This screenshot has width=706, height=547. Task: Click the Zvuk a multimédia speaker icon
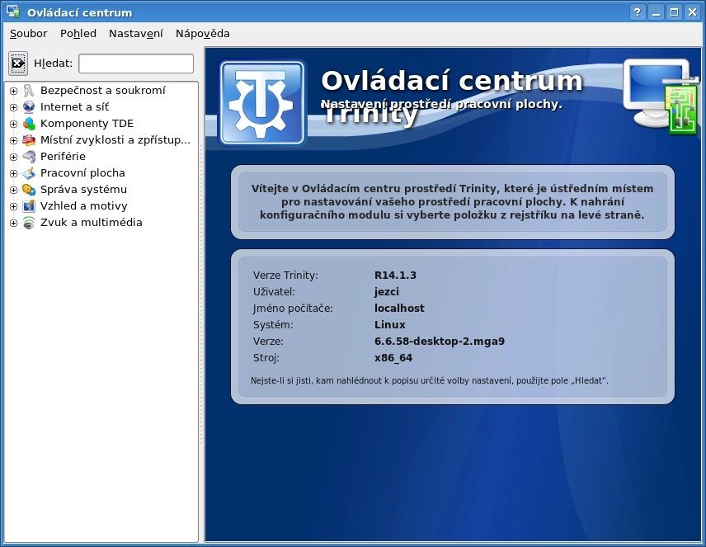29,223
